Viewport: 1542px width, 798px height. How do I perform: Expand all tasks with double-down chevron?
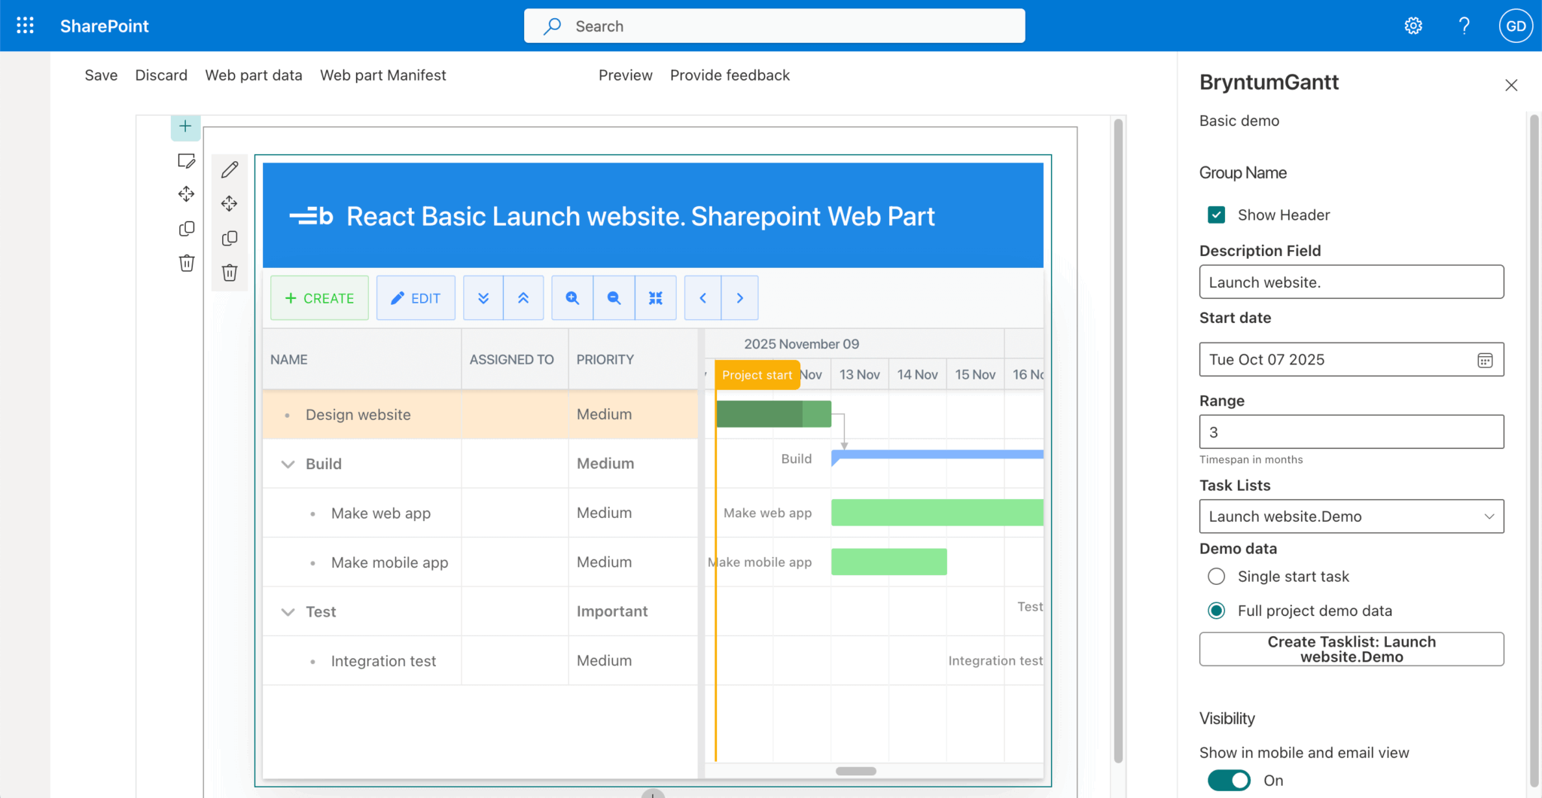pyautogui.click(x=483, y=298)
